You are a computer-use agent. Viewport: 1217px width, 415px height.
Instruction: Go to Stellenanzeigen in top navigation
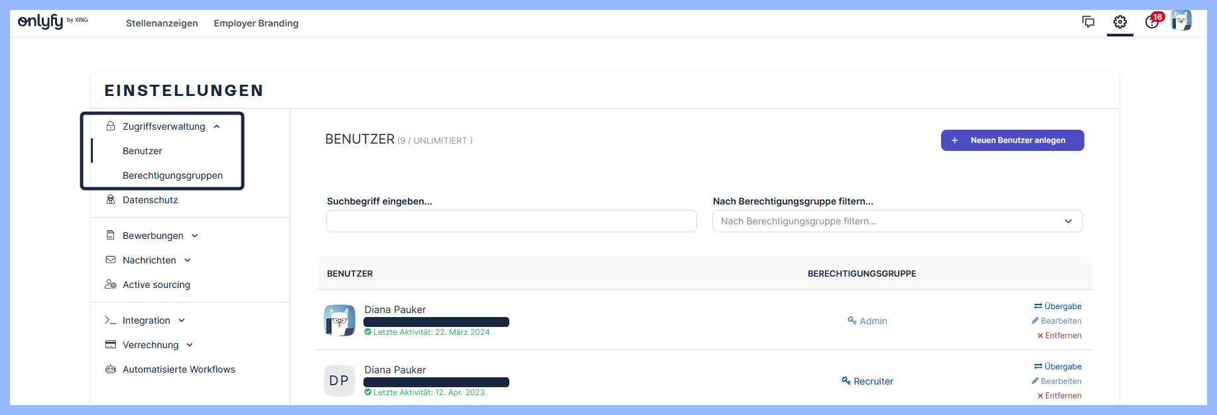[162, 23]
